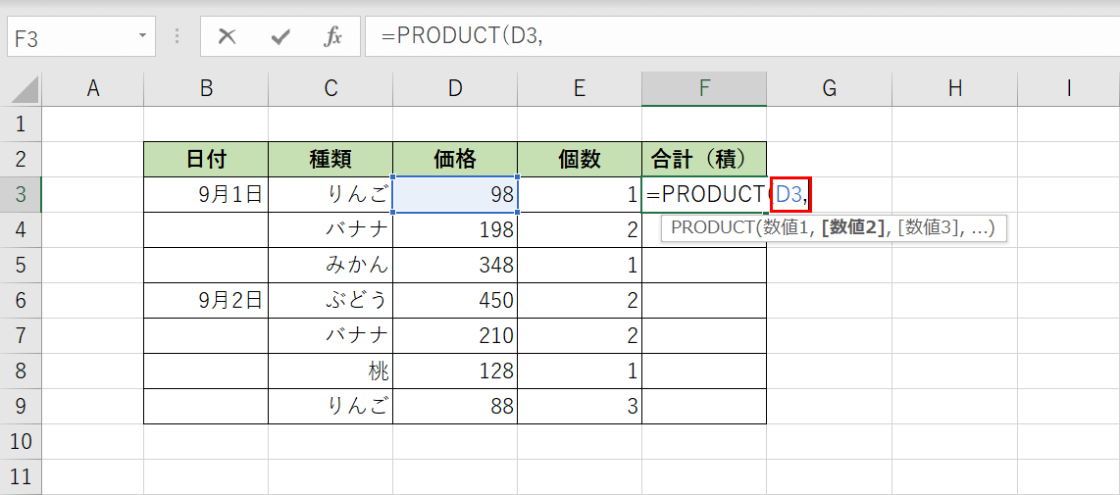Click [数値2] in the PRODUCT tooltip
Screen dimensions: 1120x495
click(x=855, y=228)
